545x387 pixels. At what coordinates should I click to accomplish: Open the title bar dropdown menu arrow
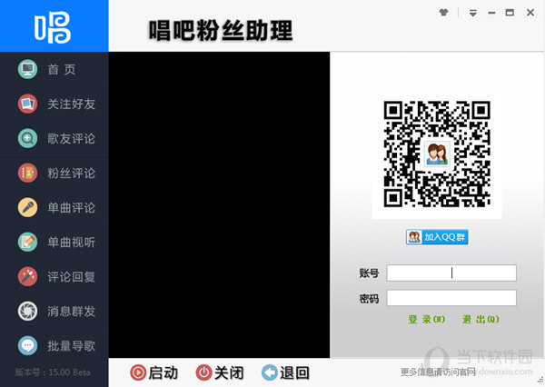coord(472,13)
